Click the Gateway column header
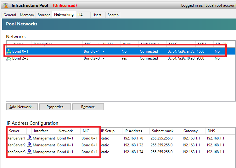236x168 pixels. pyautogui.click(x=190, y=131)
